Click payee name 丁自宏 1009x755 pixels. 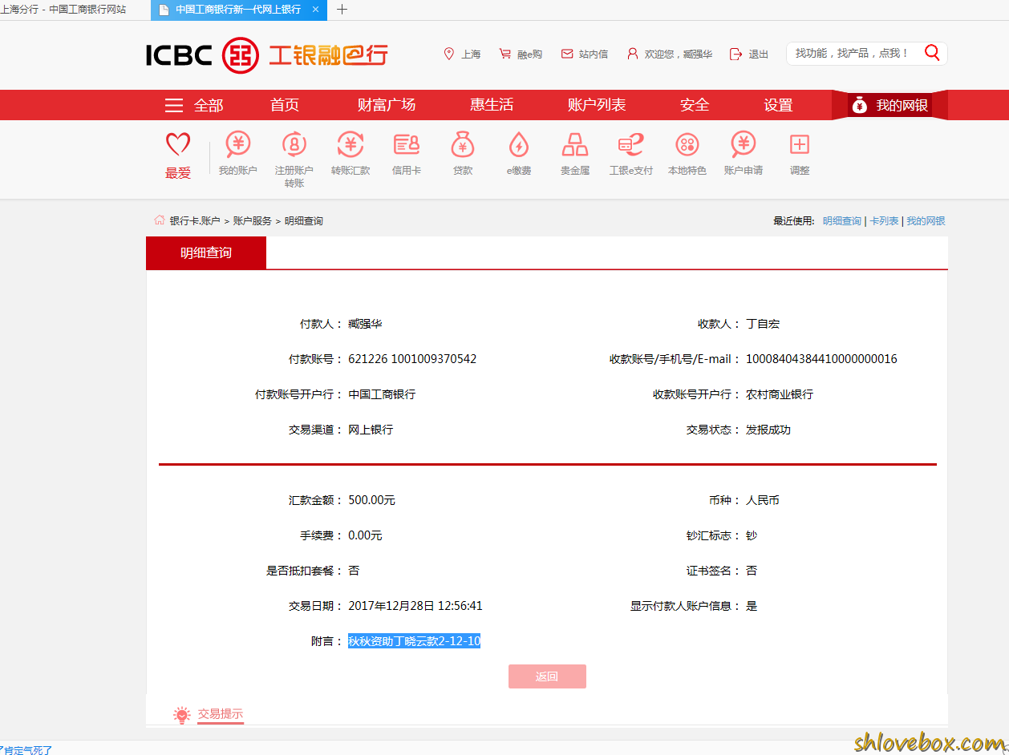pos(763,324)
